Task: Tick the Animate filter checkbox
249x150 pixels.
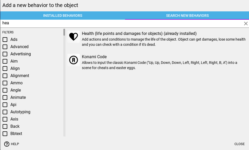Action: click(5, 97)
